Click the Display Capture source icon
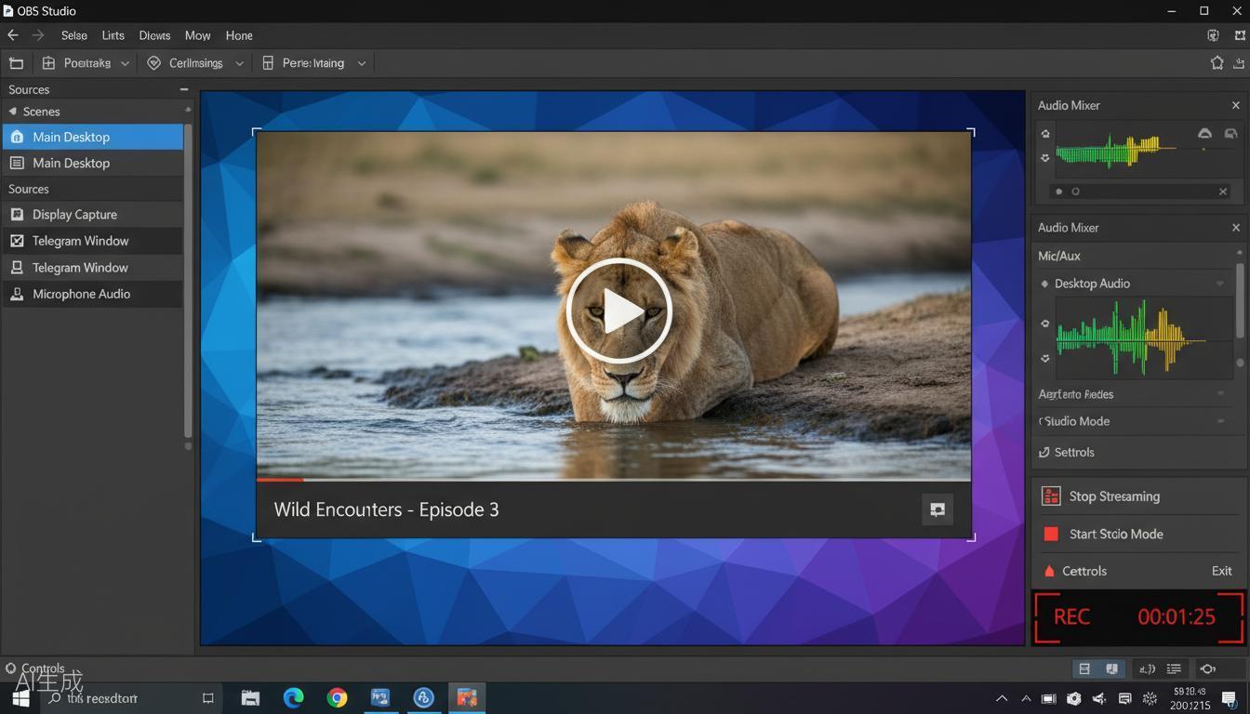 pos(17,214)
